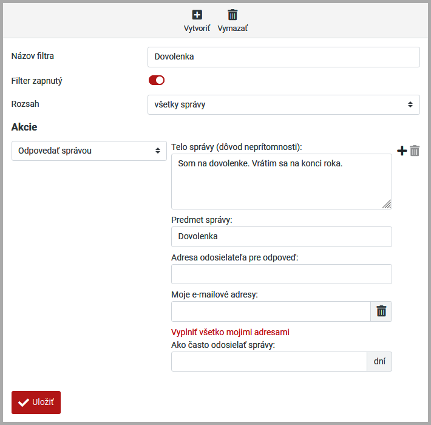The height and width of the screenshot is (425, 431).
Task: Click the Názov filtra text field
Action: 283,57
